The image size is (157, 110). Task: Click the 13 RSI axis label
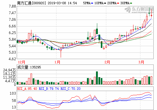[14, 107]
